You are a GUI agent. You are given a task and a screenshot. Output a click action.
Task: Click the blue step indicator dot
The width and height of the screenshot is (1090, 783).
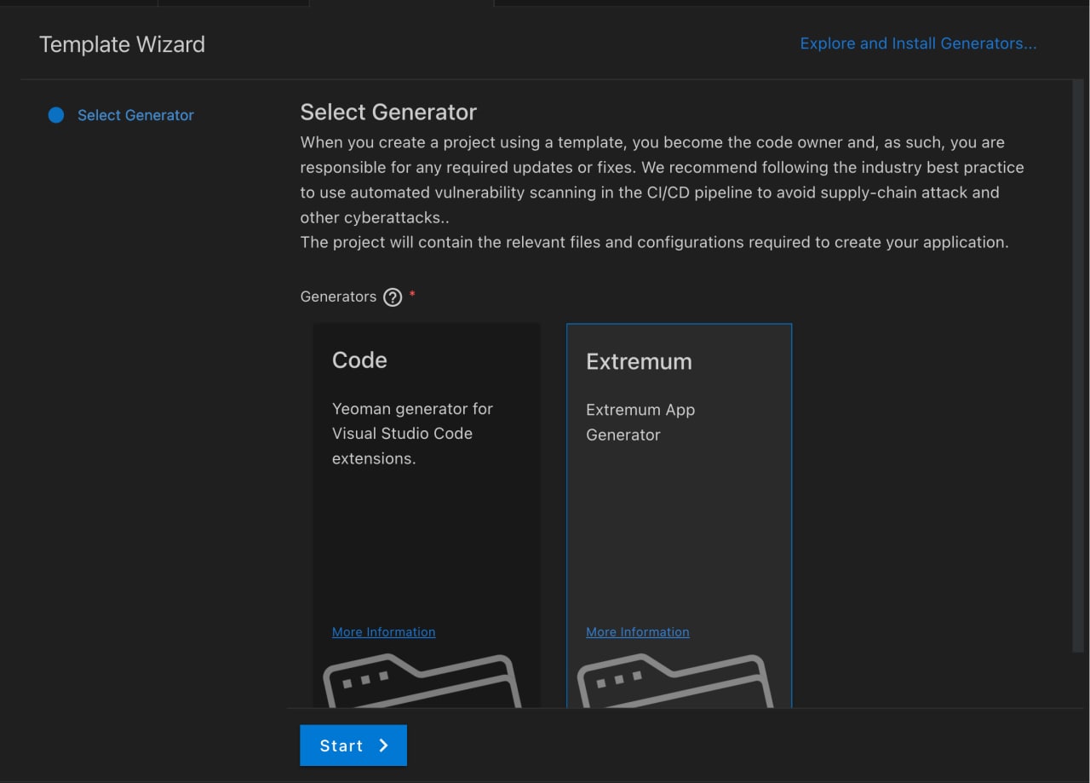point(56,115)
